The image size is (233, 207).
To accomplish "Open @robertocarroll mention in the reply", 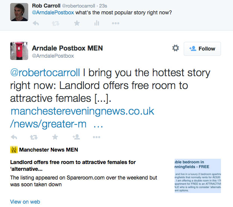I will [45, 73].
